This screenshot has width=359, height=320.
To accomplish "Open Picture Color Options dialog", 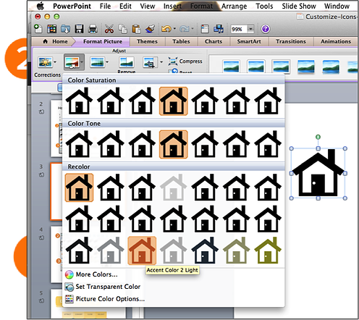I will pyautogui.click(x=105, y=299).
